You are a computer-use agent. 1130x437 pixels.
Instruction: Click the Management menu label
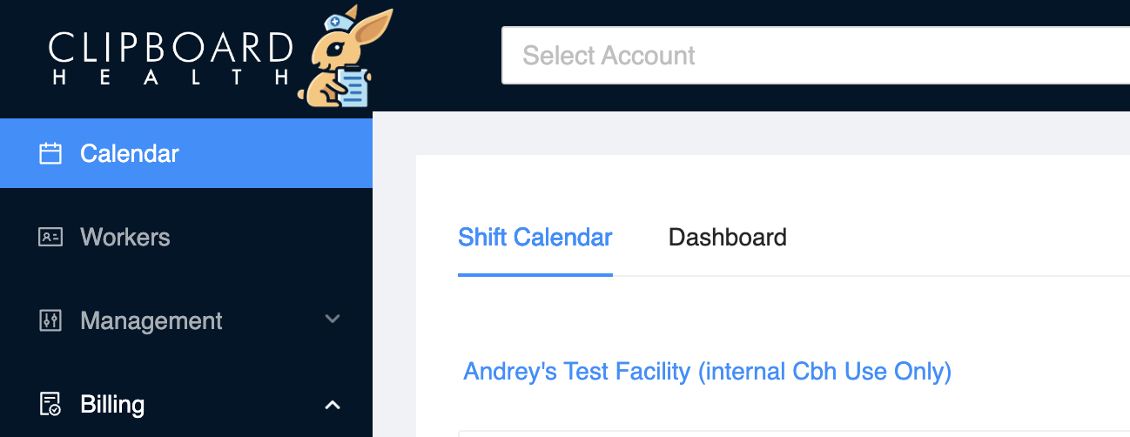tap(151, 320)
